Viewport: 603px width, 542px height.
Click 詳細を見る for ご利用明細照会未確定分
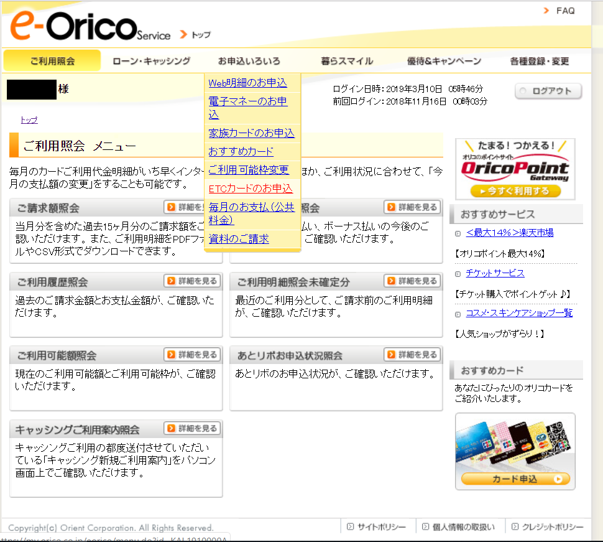412,281
